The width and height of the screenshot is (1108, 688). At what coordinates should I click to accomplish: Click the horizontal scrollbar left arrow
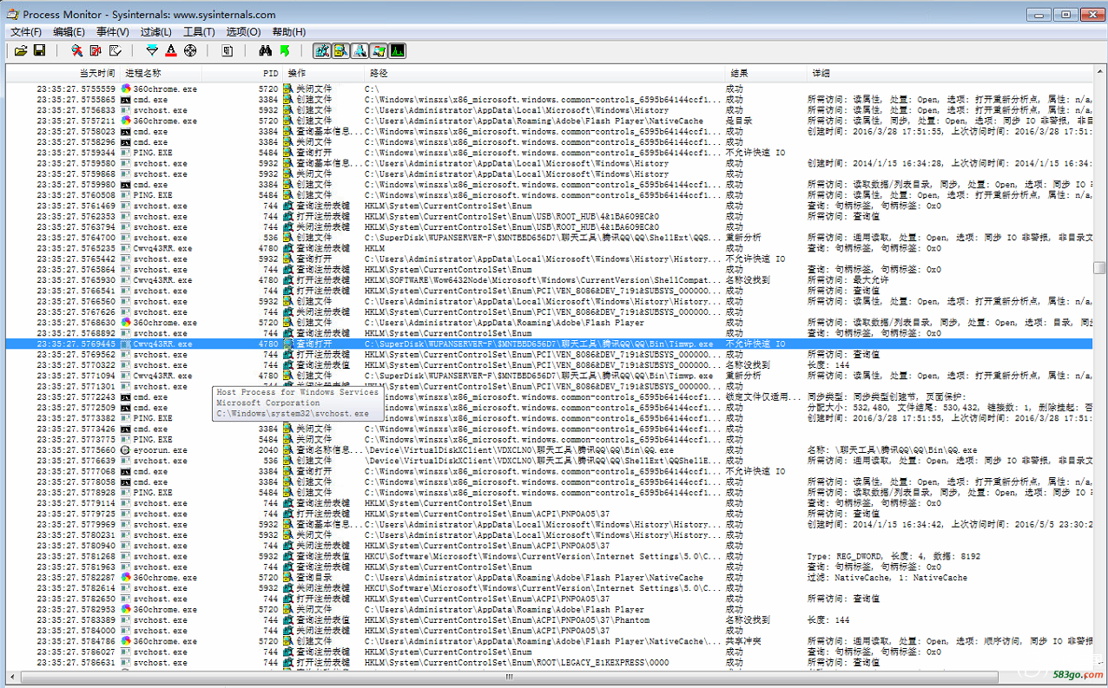click(x=14, y=678)
